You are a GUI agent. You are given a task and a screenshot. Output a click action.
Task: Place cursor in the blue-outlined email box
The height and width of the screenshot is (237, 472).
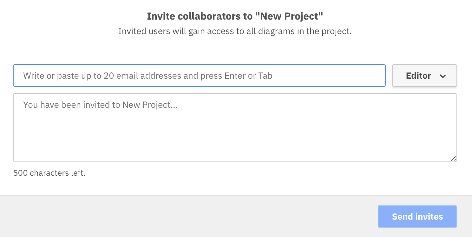[x=199, y=76]
